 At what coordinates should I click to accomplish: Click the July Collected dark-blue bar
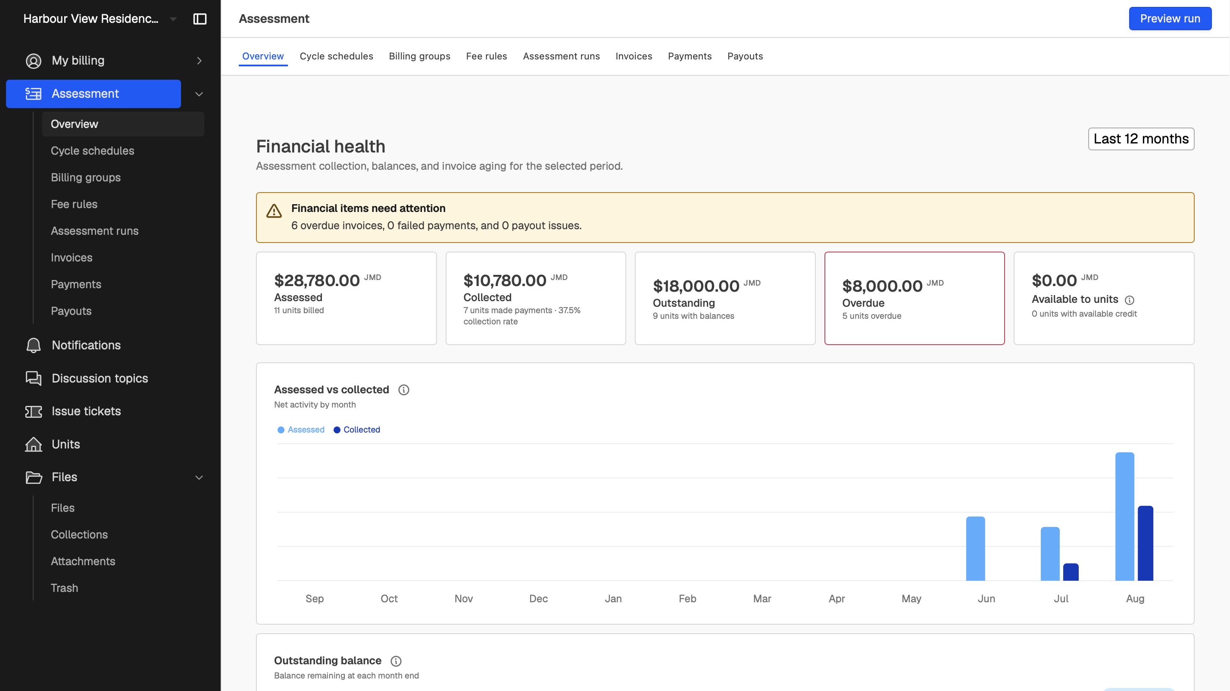[1071, 572]
